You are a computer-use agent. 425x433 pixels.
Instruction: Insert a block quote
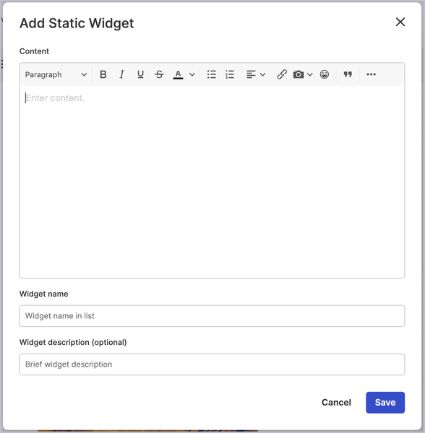(348, 74)
